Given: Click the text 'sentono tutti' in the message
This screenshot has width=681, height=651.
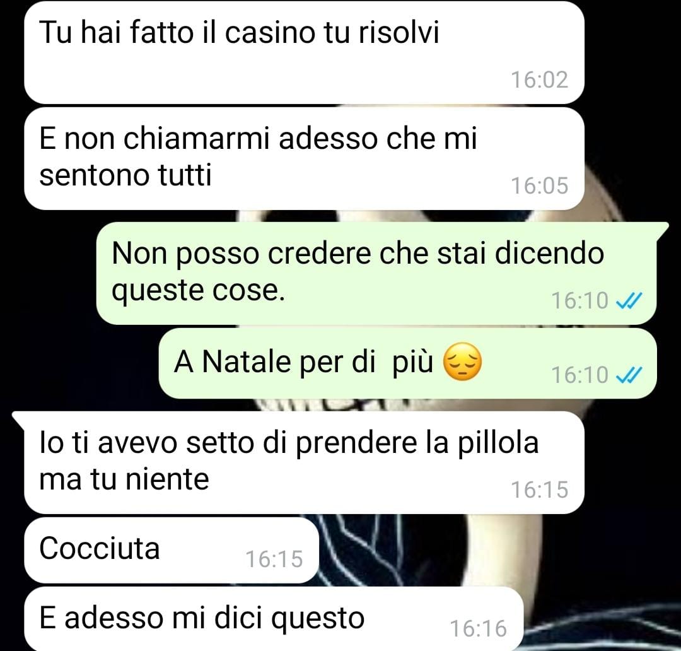Looking at the screenshot, I should point(125,175).
